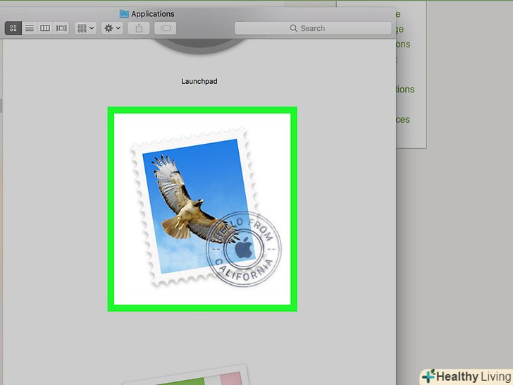Switch to Cover Flow view in toolbar
513x385 pixels.
61,28
